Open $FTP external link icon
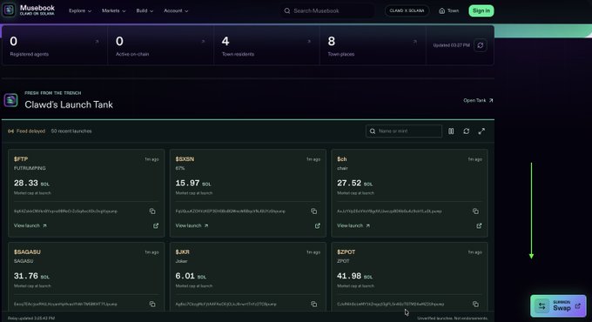 [156, 225]
